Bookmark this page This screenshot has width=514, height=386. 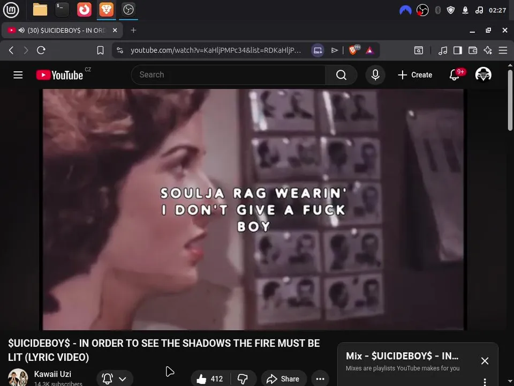[x=100, y=50]
